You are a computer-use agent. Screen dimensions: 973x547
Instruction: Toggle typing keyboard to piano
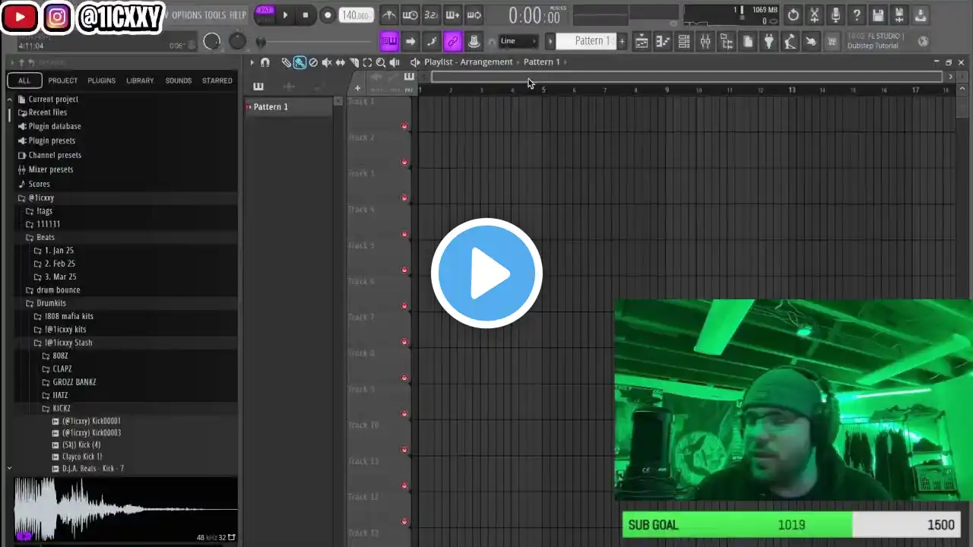tap(388, 41)
